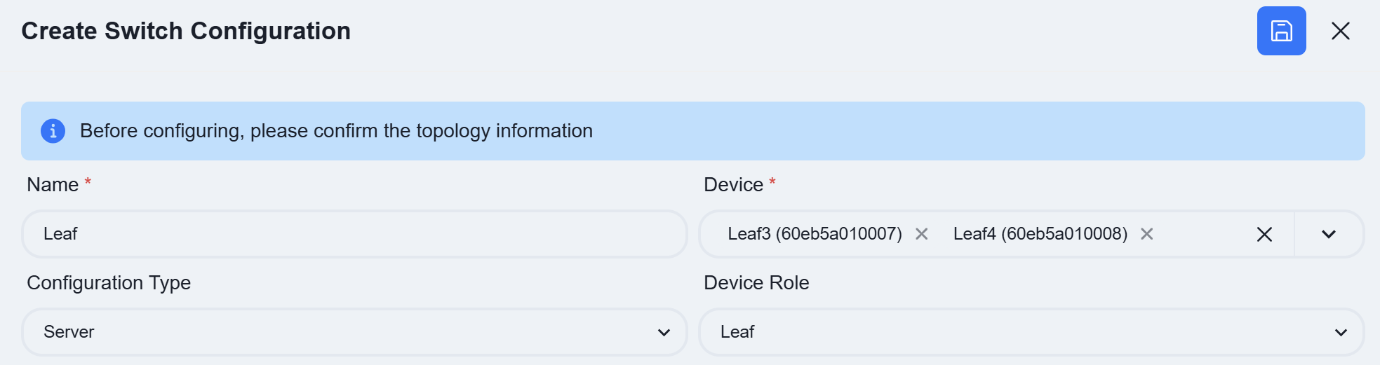Click the chevron arrow of the Device Role select

(1341, 333)
